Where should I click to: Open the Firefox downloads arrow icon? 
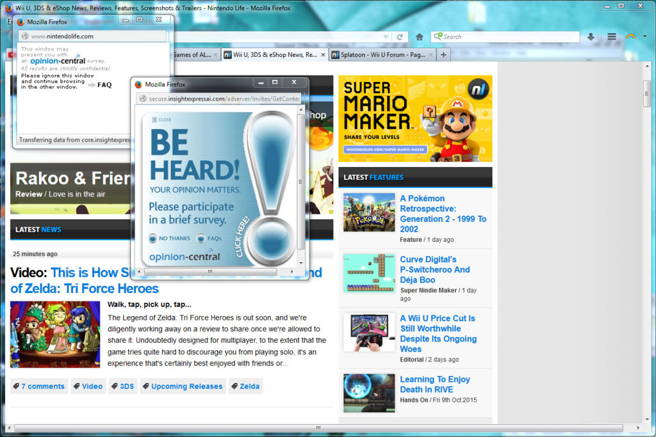pos(591,37)
